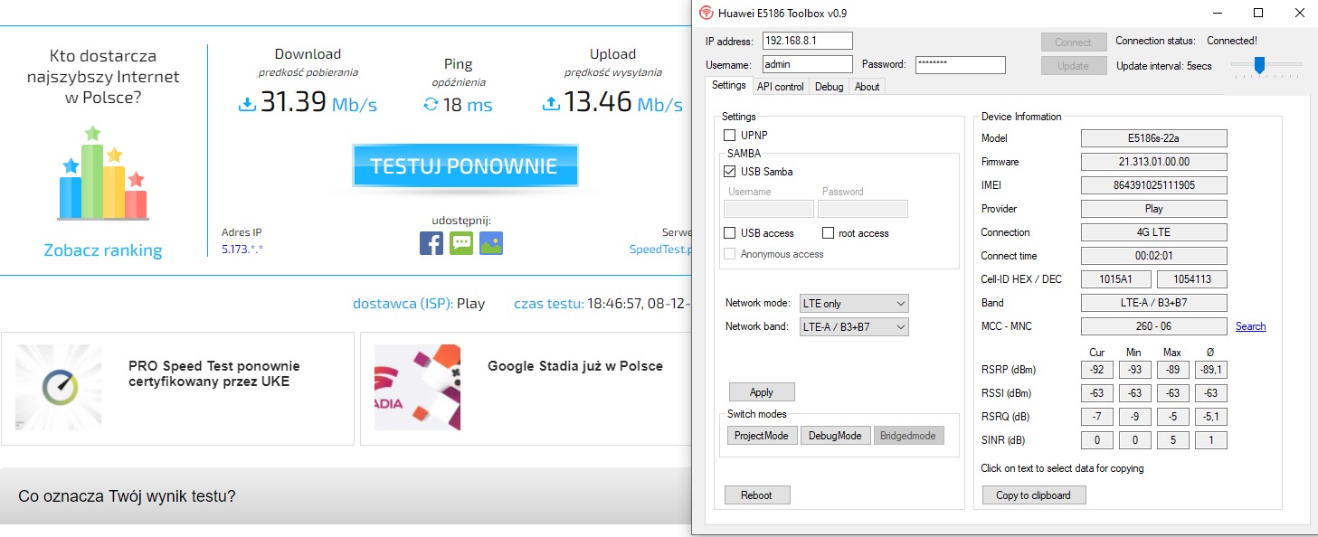Click the PRO Speed Test article headline
This screenshot has height=537, width=1318.
[214, 374]
